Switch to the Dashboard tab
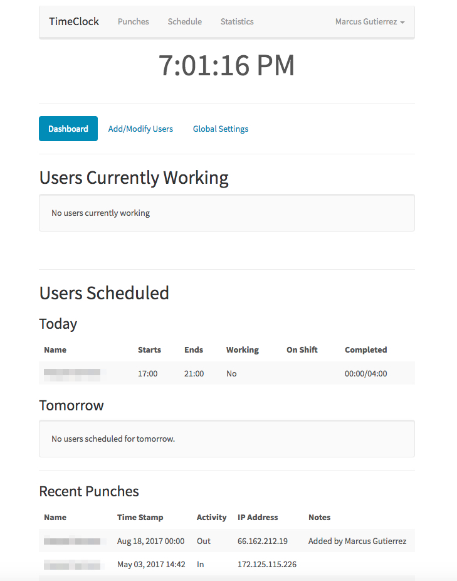Screen dimensions: 457x581 68,128
